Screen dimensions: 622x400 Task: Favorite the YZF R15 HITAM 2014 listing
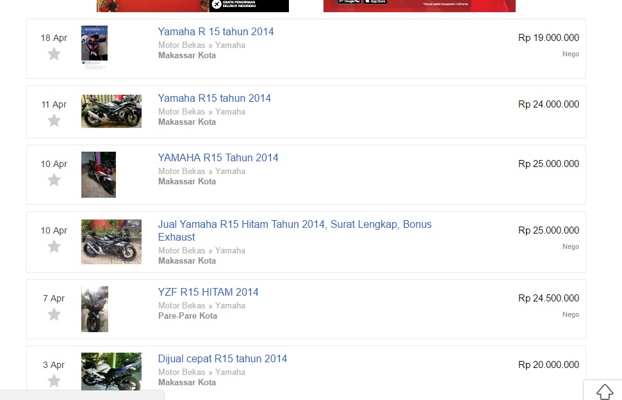tap(54, 314)
